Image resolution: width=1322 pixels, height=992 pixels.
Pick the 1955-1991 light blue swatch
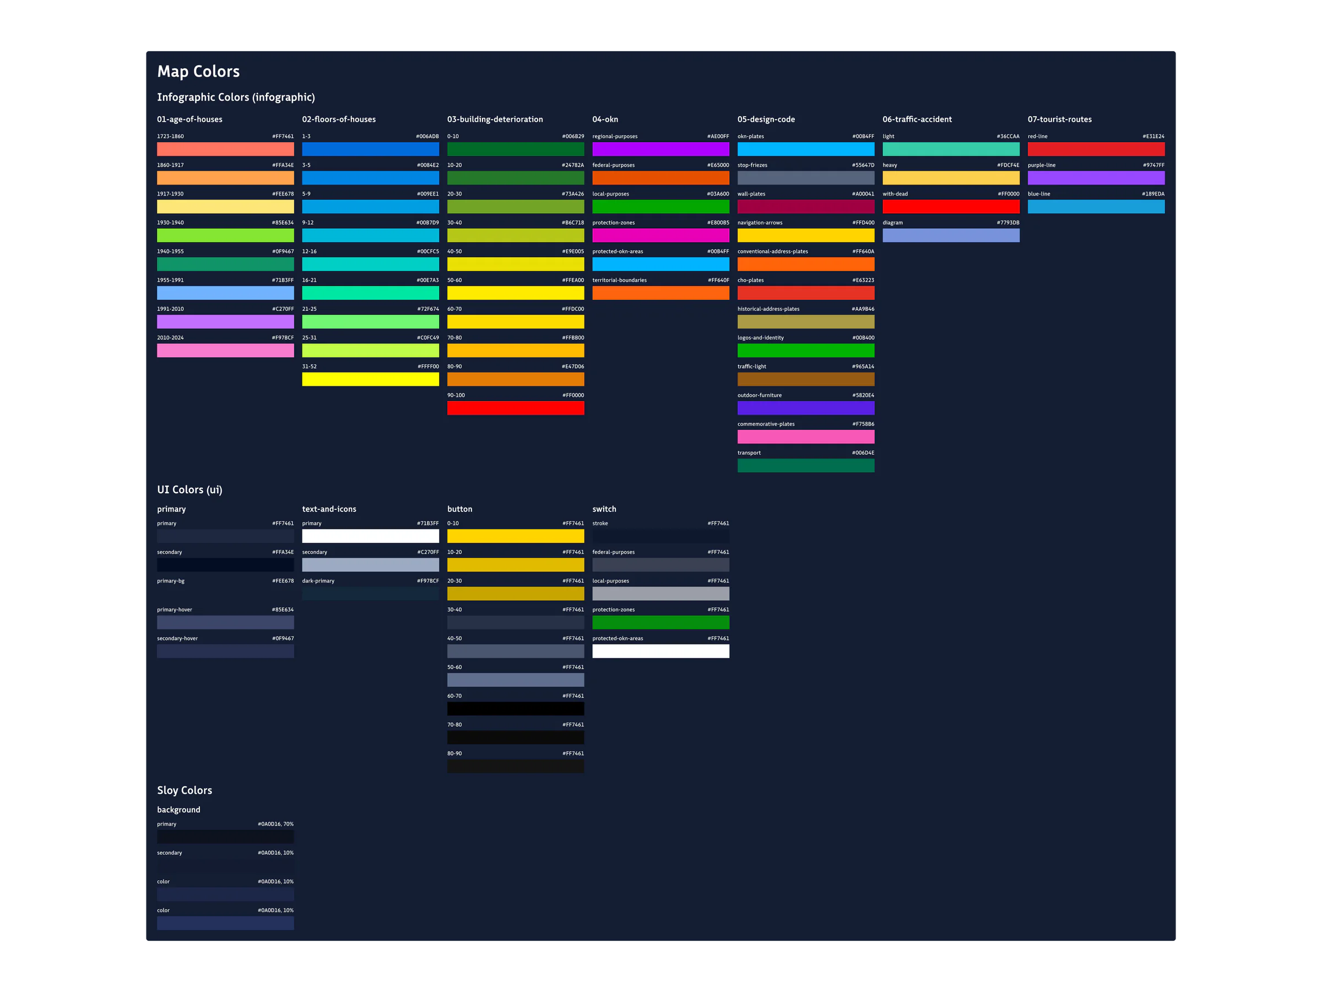pyautogui.click(x=225, y=293)
